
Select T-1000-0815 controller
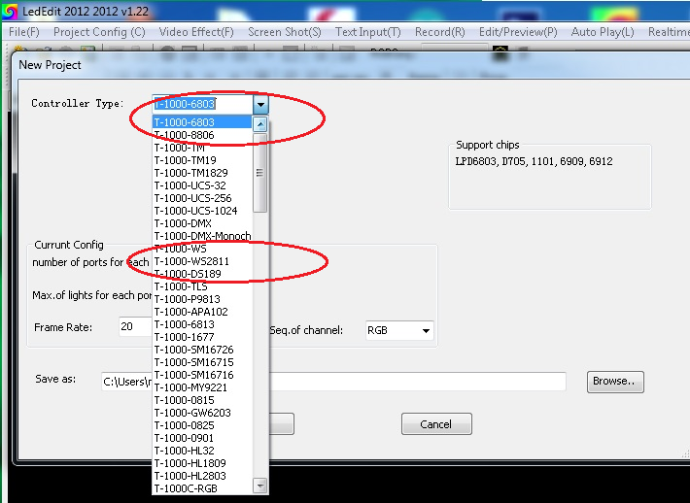tap(202, 400)
